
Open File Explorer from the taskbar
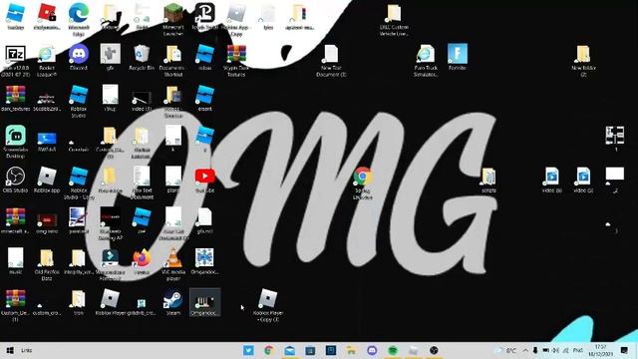[x=351, y=350]
